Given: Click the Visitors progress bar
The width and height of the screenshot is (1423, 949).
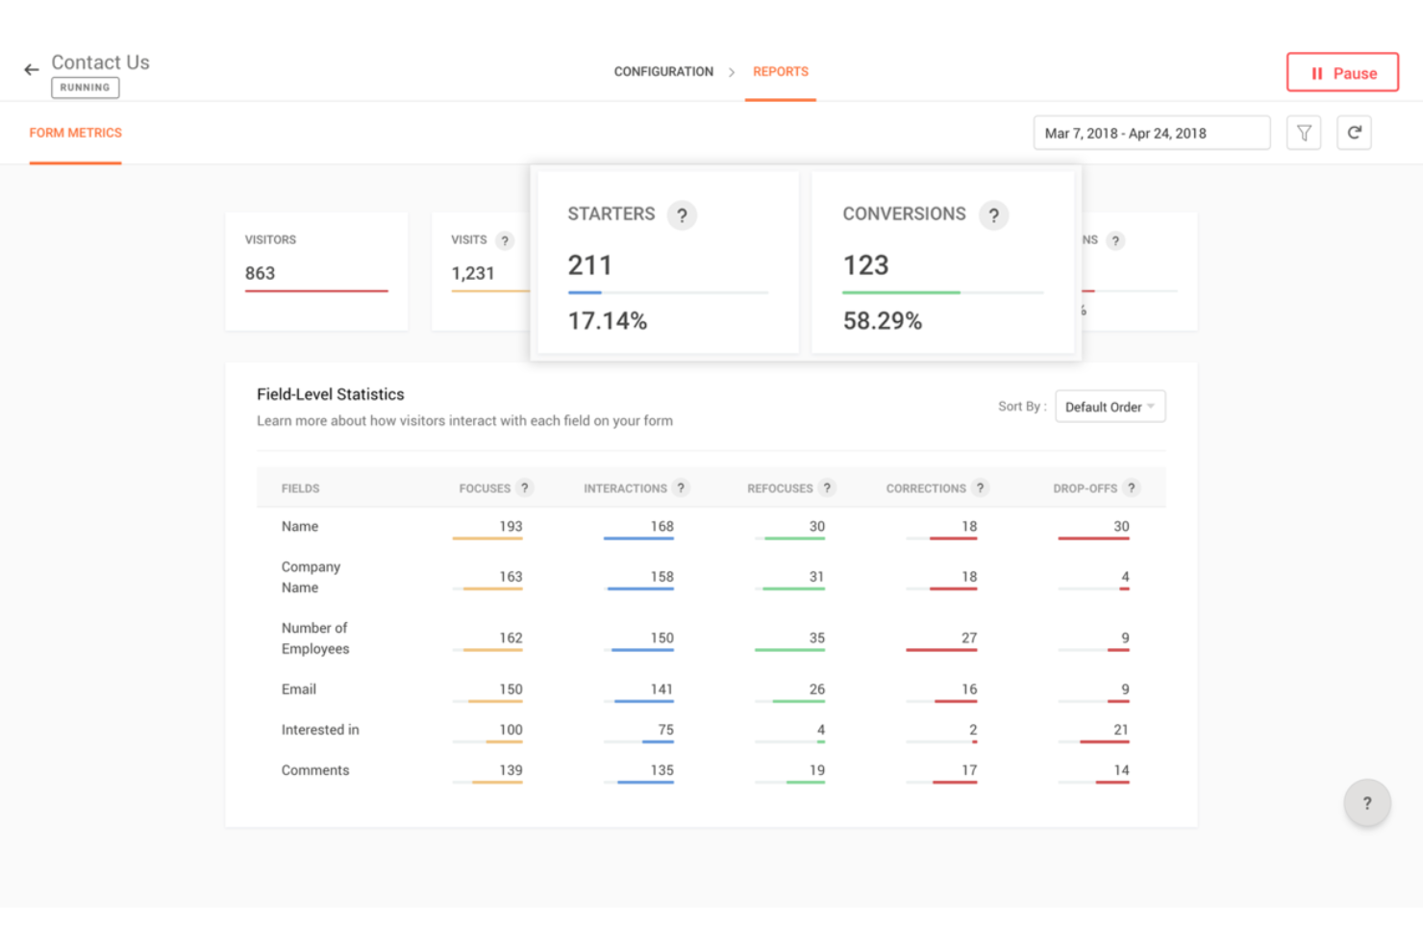Looking at the screenshot, I should pos(316,291).
